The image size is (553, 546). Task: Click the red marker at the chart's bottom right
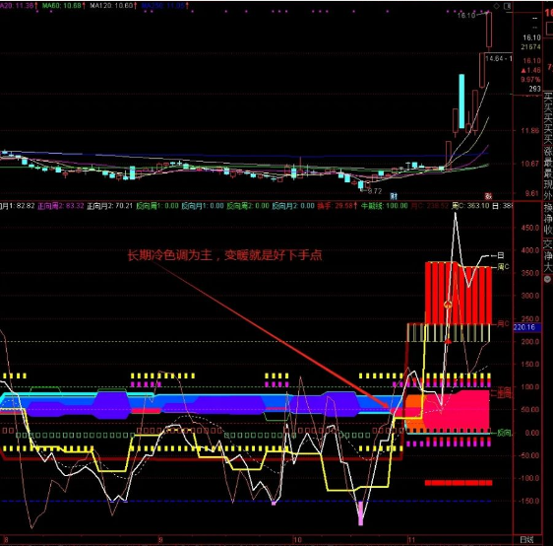point(488,196)
